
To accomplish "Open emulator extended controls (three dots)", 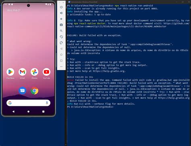I will (x=61, y=67).
